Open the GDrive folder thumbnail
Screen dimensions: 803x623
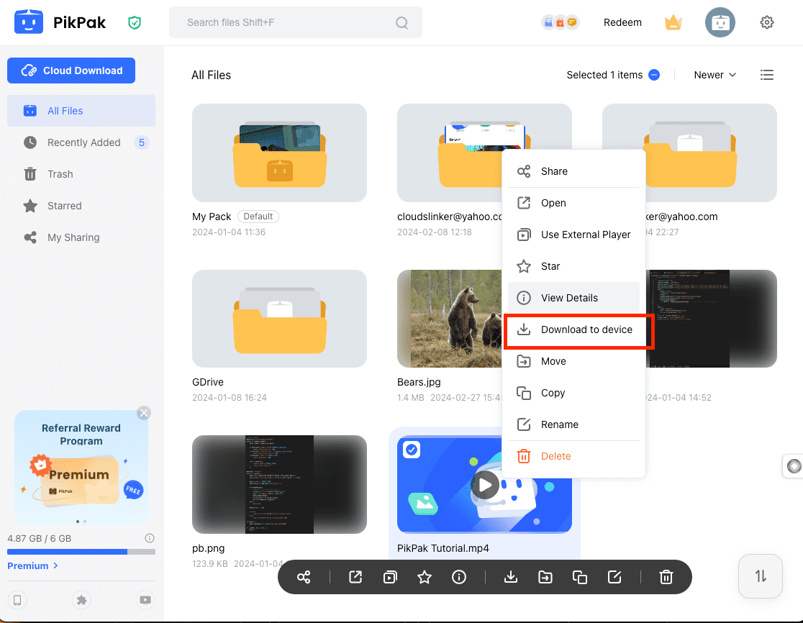click(280, 319)
